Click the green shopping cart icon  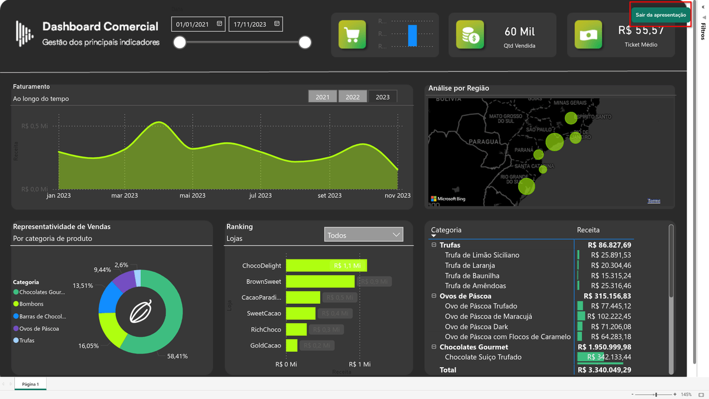pyautogui.click(x=352, y=35)
